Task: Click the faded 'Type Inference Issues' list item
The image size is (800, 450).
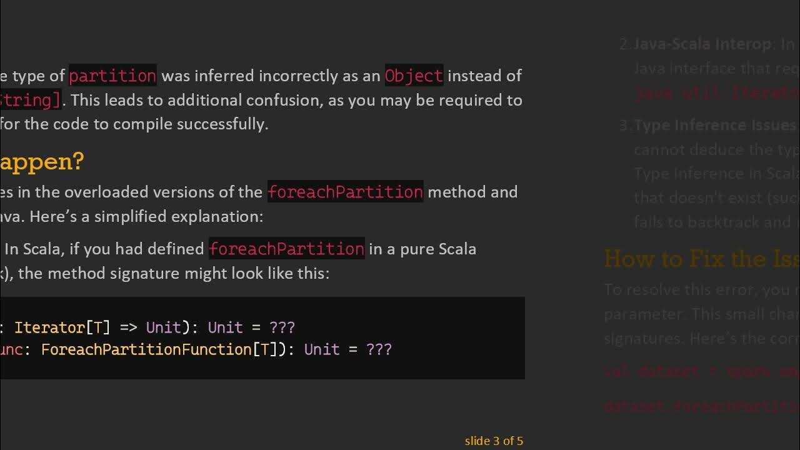Action: pyautogui.click(x=714, y=125)
